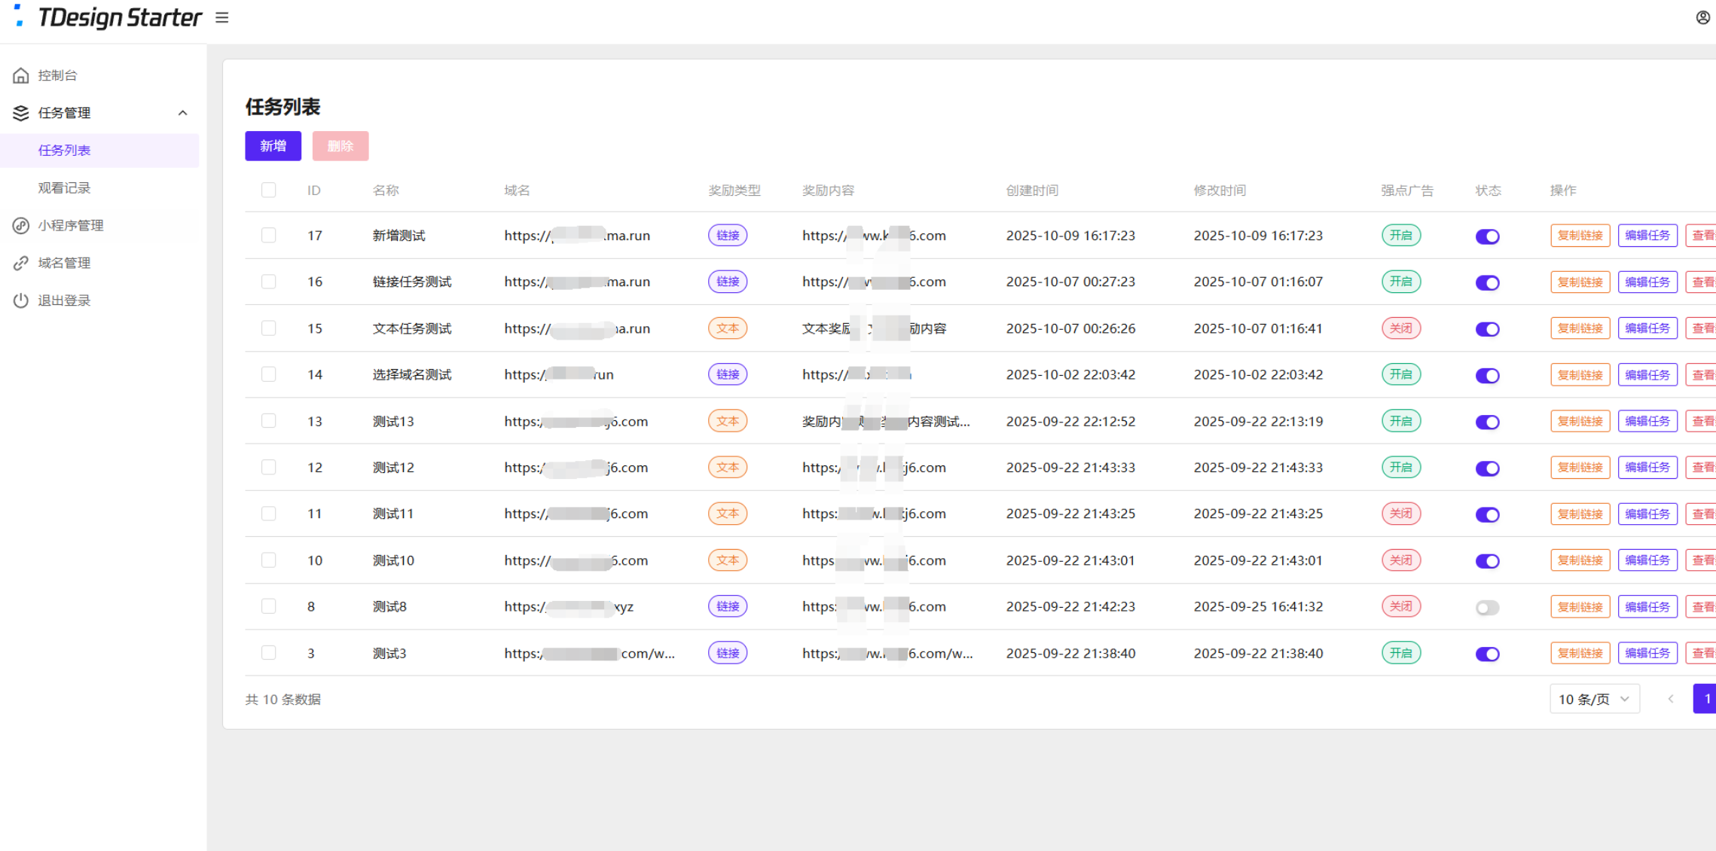
Task: Click the 新增 button
Action: click(x=273, y=146)
